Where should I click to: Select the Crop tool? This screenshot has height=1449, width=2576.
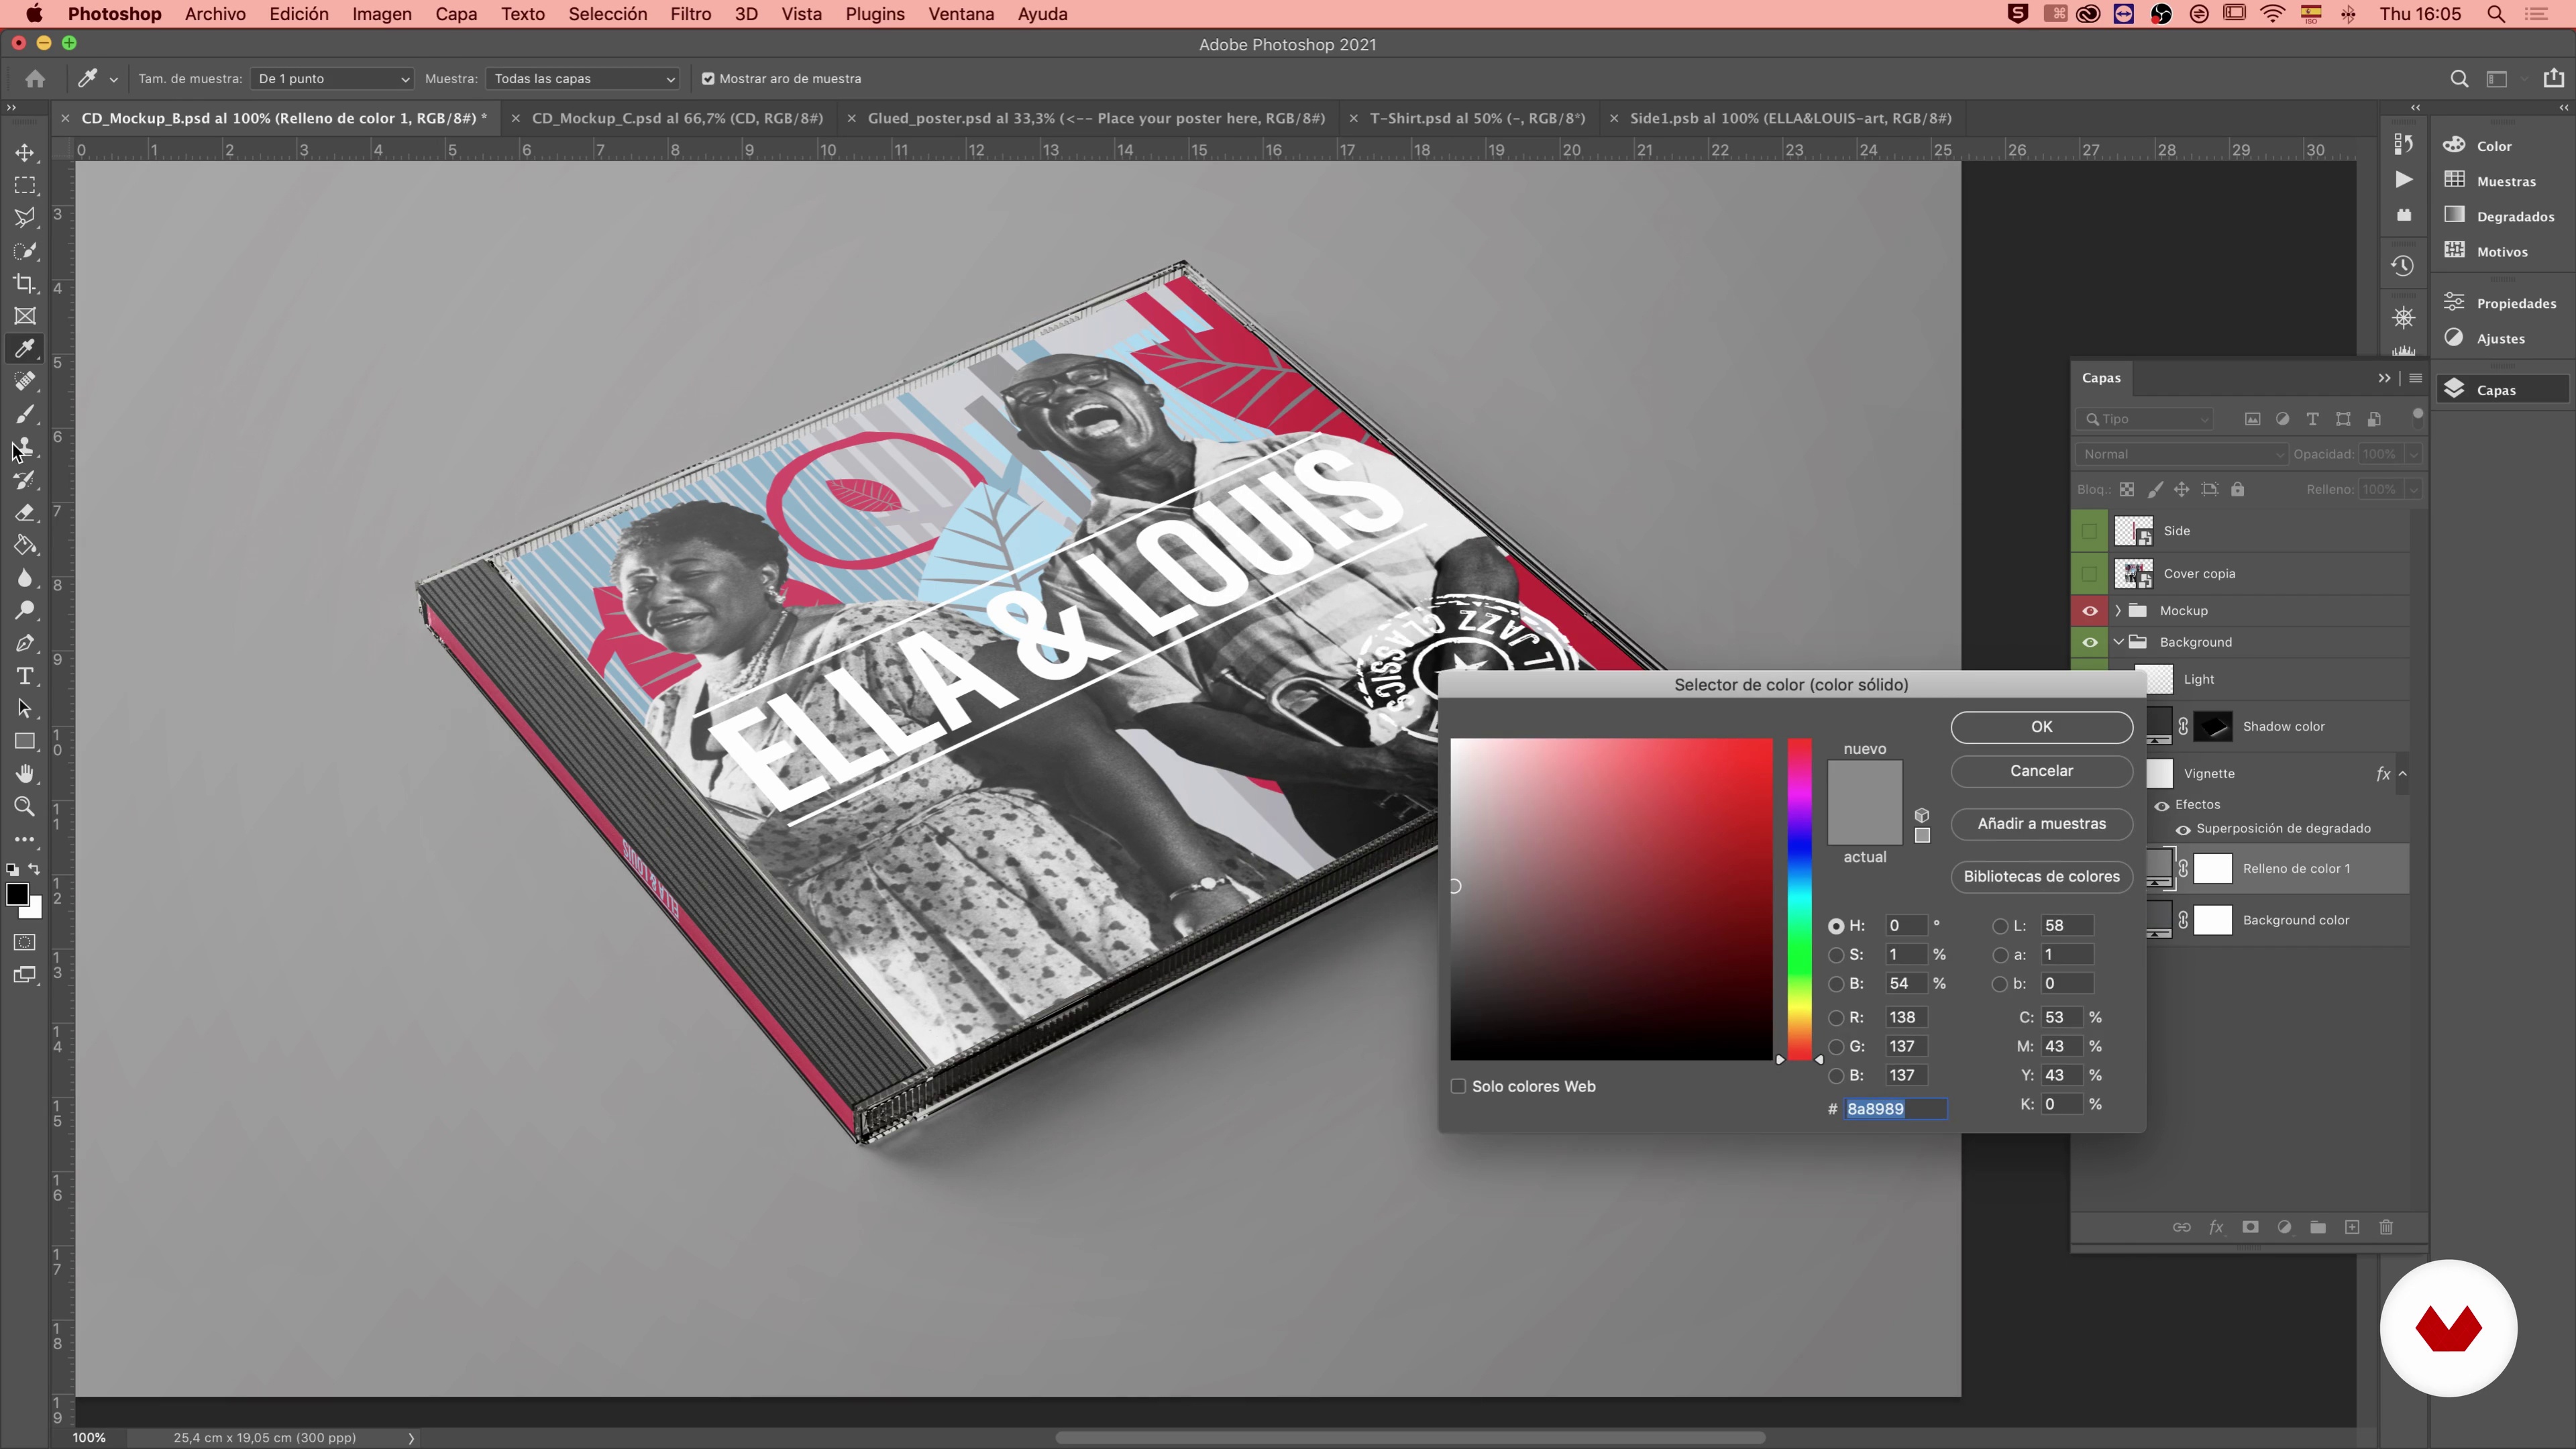(25, 284)
